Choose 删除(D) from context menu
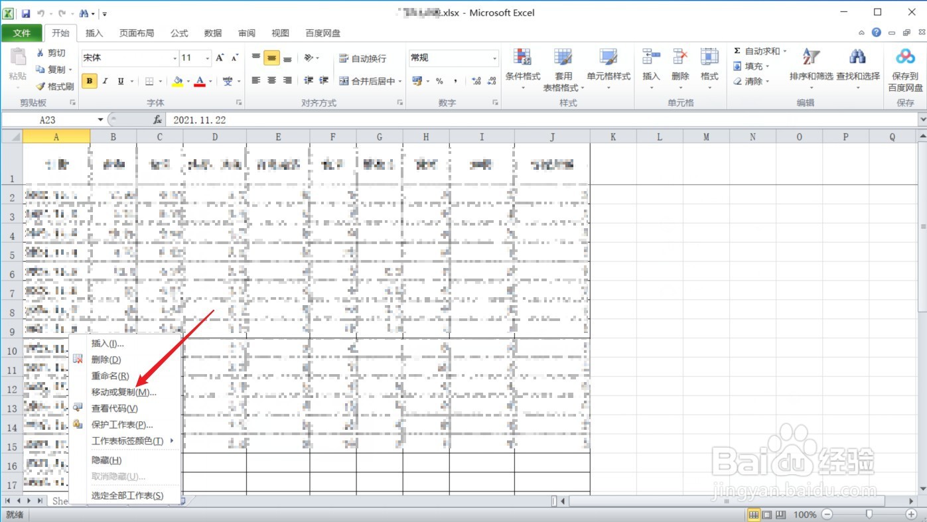 [125, 359]
